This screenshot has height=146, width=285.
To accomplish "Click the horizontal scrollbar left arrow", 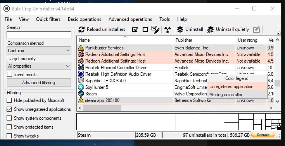I will 80,108.
